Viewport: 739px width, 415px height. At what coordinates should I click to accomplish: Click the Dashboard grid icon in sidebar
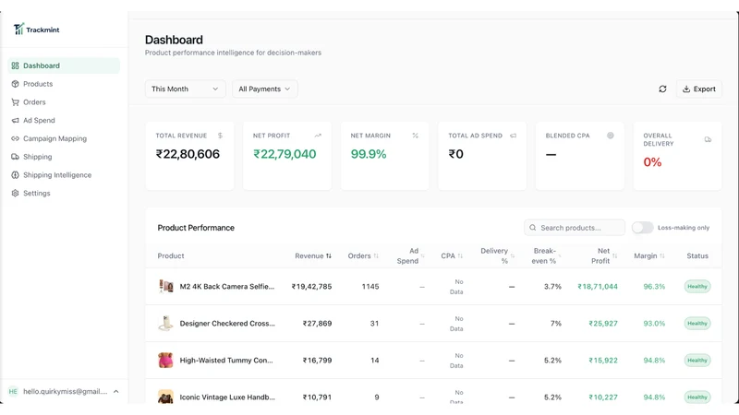click(15, 65)
